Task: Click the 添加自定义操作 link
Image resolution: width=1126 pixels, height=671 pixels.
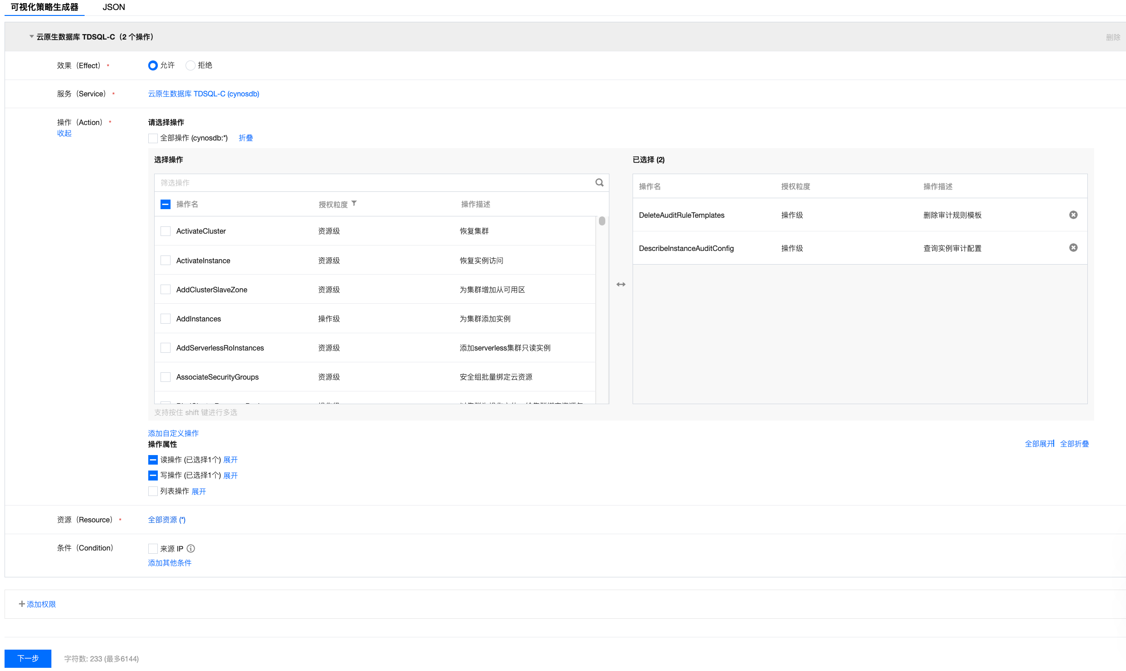Action: click(173, 433)
